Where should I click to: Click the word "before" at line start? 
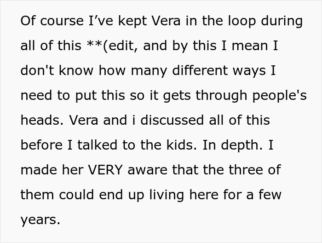(x=41, y=145)
